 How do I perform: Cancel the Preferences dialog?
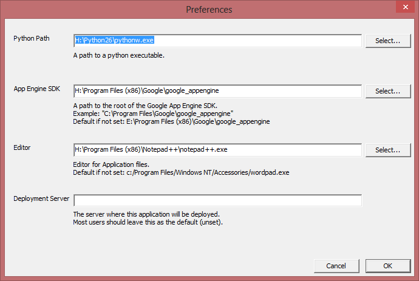(x=336, y=266)
